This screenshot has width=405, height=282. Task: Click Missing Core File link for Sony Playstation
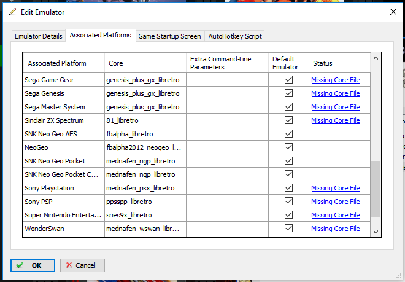point(336,188)
